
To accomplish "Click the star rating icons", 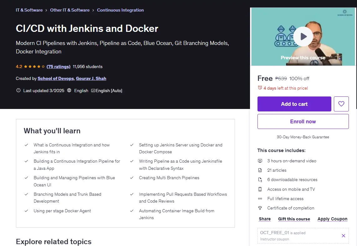I will [x=34, y=66].
